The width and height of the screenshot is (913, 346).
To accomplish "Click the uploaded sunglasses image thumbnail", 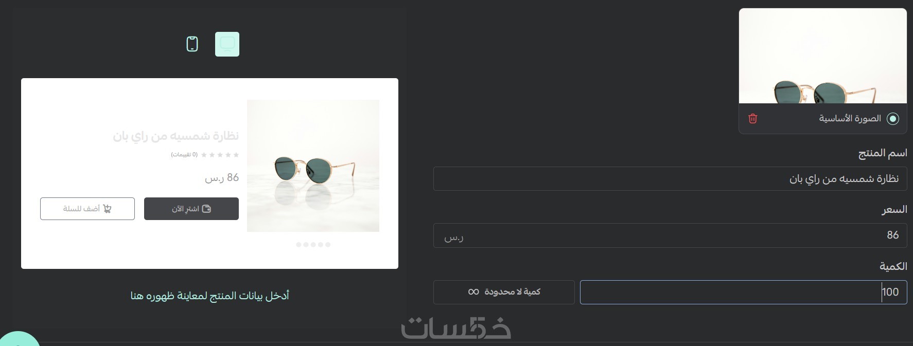I will pos(822,56).
